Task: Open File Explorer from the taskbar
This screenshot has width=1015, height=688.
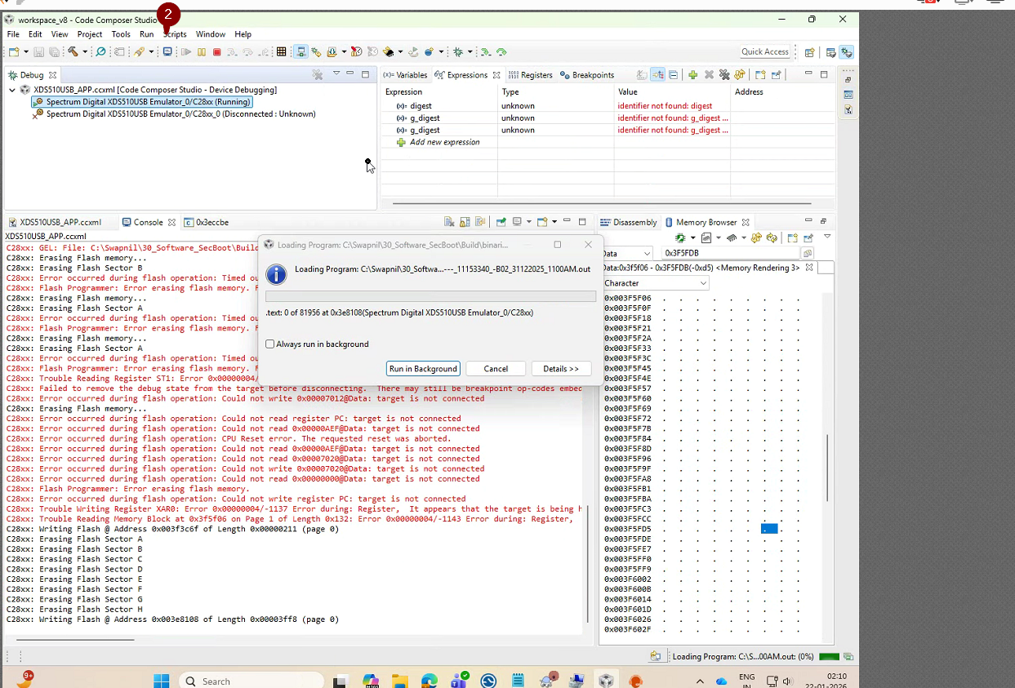Action: (399, 681)
